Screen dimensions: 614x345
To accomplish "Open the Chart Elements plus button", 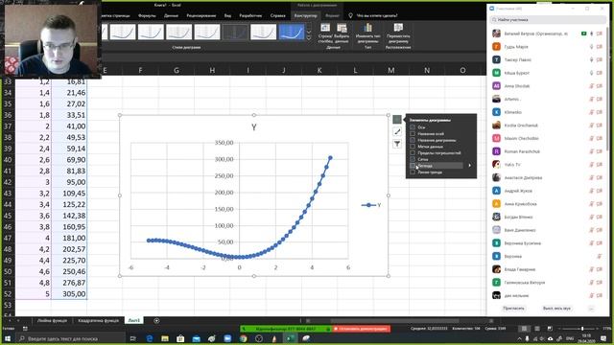I will coord(397,119).
